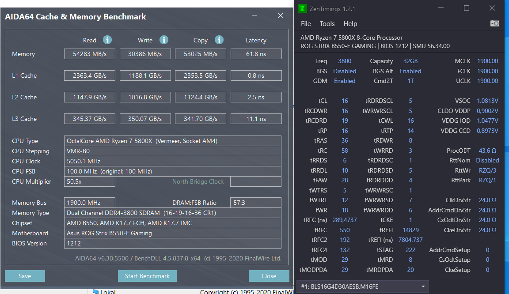
Task: Click L3 Cache Latency value 11.1 ns
Action: [x=256, y=119]
